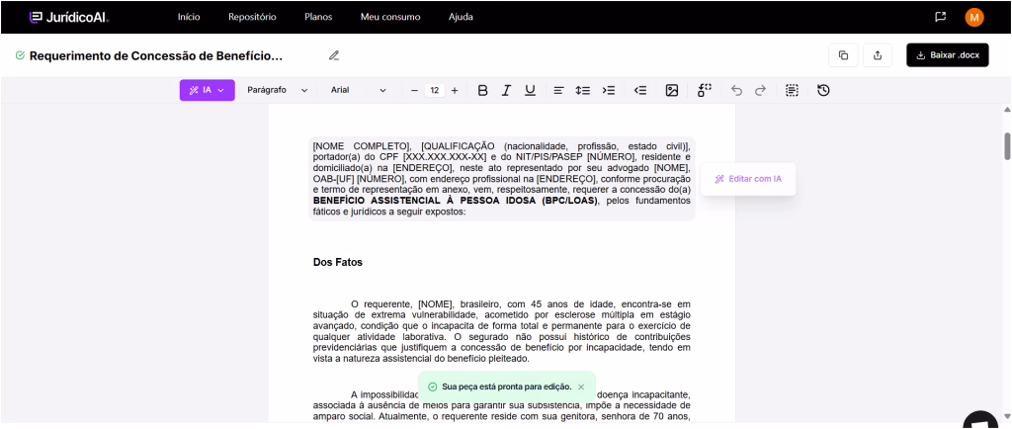Click paragraph starting 'O requerente, [NOME]'
The width and height of the screenshot is (1012, 429).
pyautogui.click(x=501, y=331)
